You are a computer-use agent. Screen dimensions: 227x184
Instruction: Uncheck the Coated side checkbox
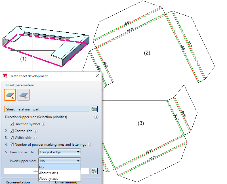[x=12, y=131]
